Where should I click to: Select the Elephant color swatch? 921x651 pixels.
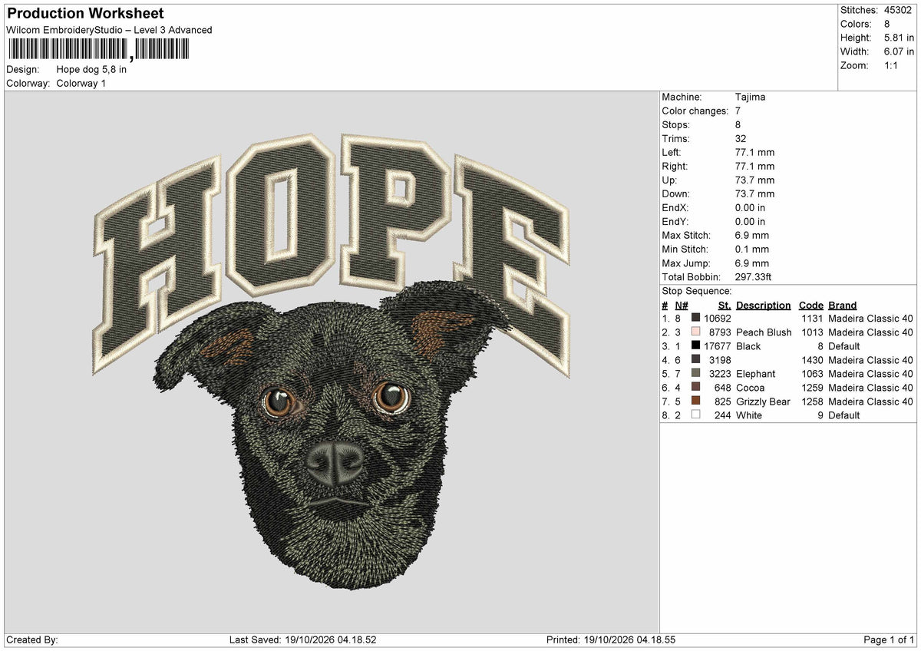[695, 373]
